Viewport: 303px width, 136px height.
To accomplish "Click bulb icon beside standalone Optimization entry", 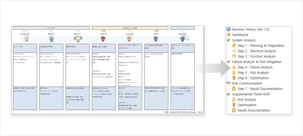I will (234, 105).
